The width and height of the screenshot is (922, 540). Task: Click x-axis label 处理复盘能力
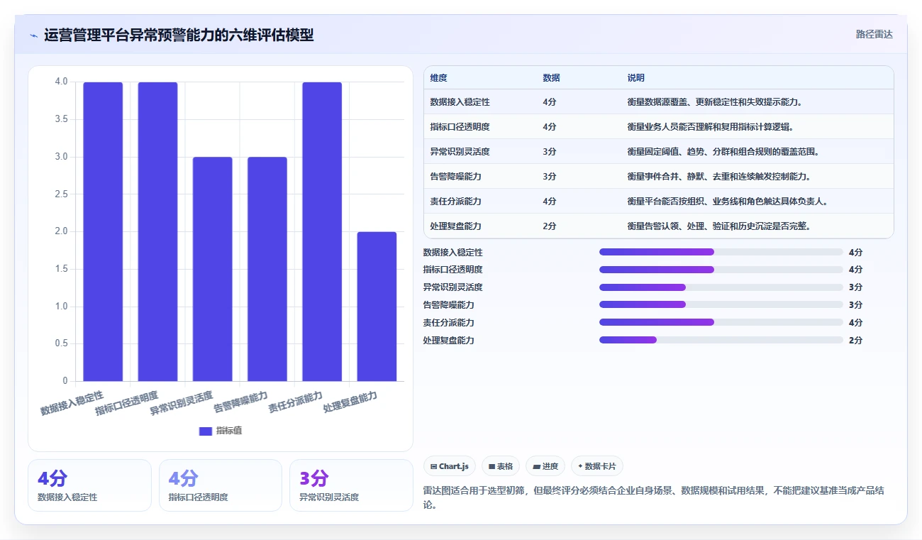tap(350, 402)
